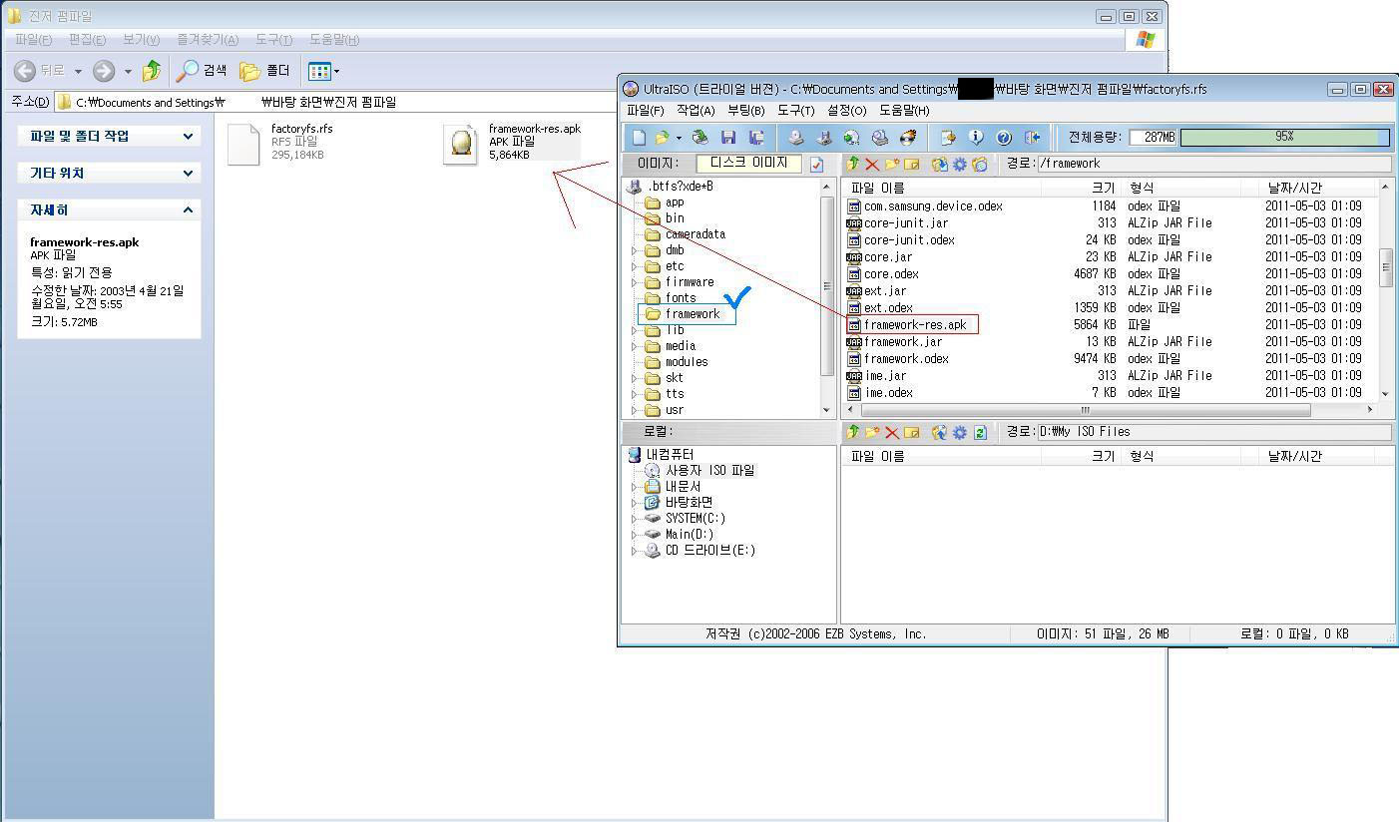Expand the SYSTEM(C:) drive tree node
Screen dimensions: 1399x822
[x=634, y=519]
